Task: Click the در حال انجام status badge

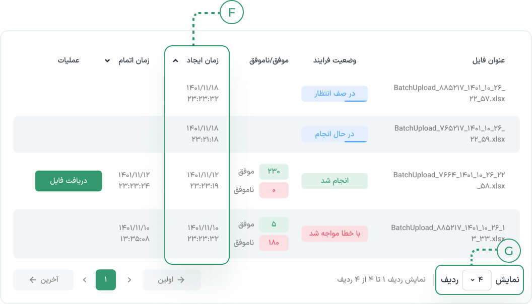Action: [x=335, y=134]
